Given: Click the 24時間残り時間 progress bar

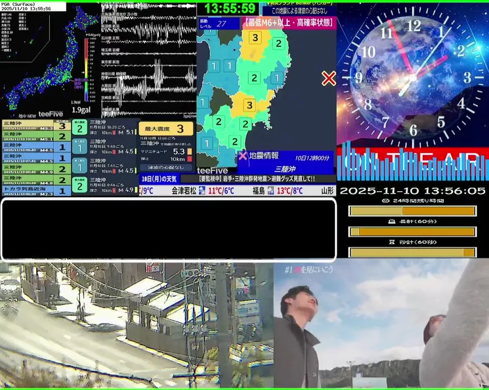Looking at the screenshot, I should coord(413,211).
